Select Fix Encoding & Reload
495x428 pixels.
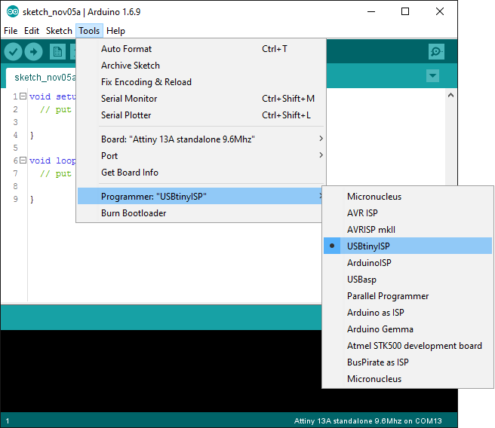(x=201, y=82)
